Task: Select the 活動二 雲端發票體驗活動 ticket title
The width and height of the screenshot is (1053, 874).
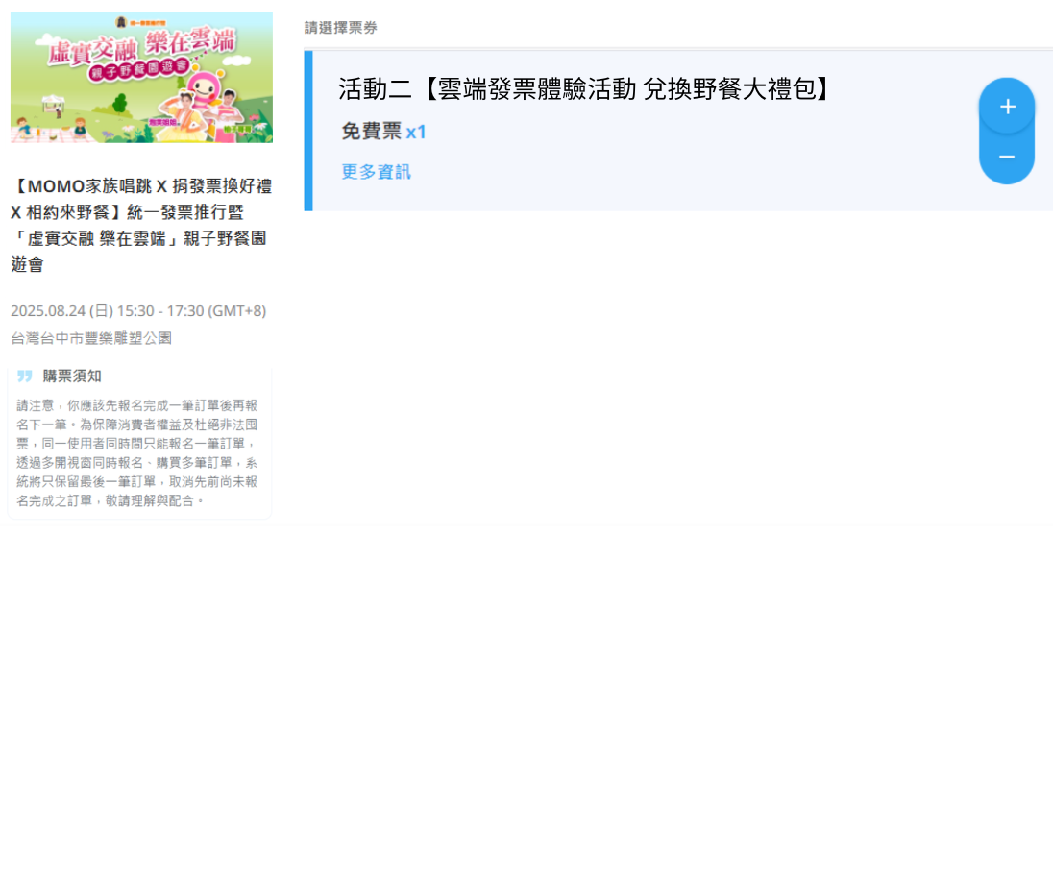Action: 583,88
